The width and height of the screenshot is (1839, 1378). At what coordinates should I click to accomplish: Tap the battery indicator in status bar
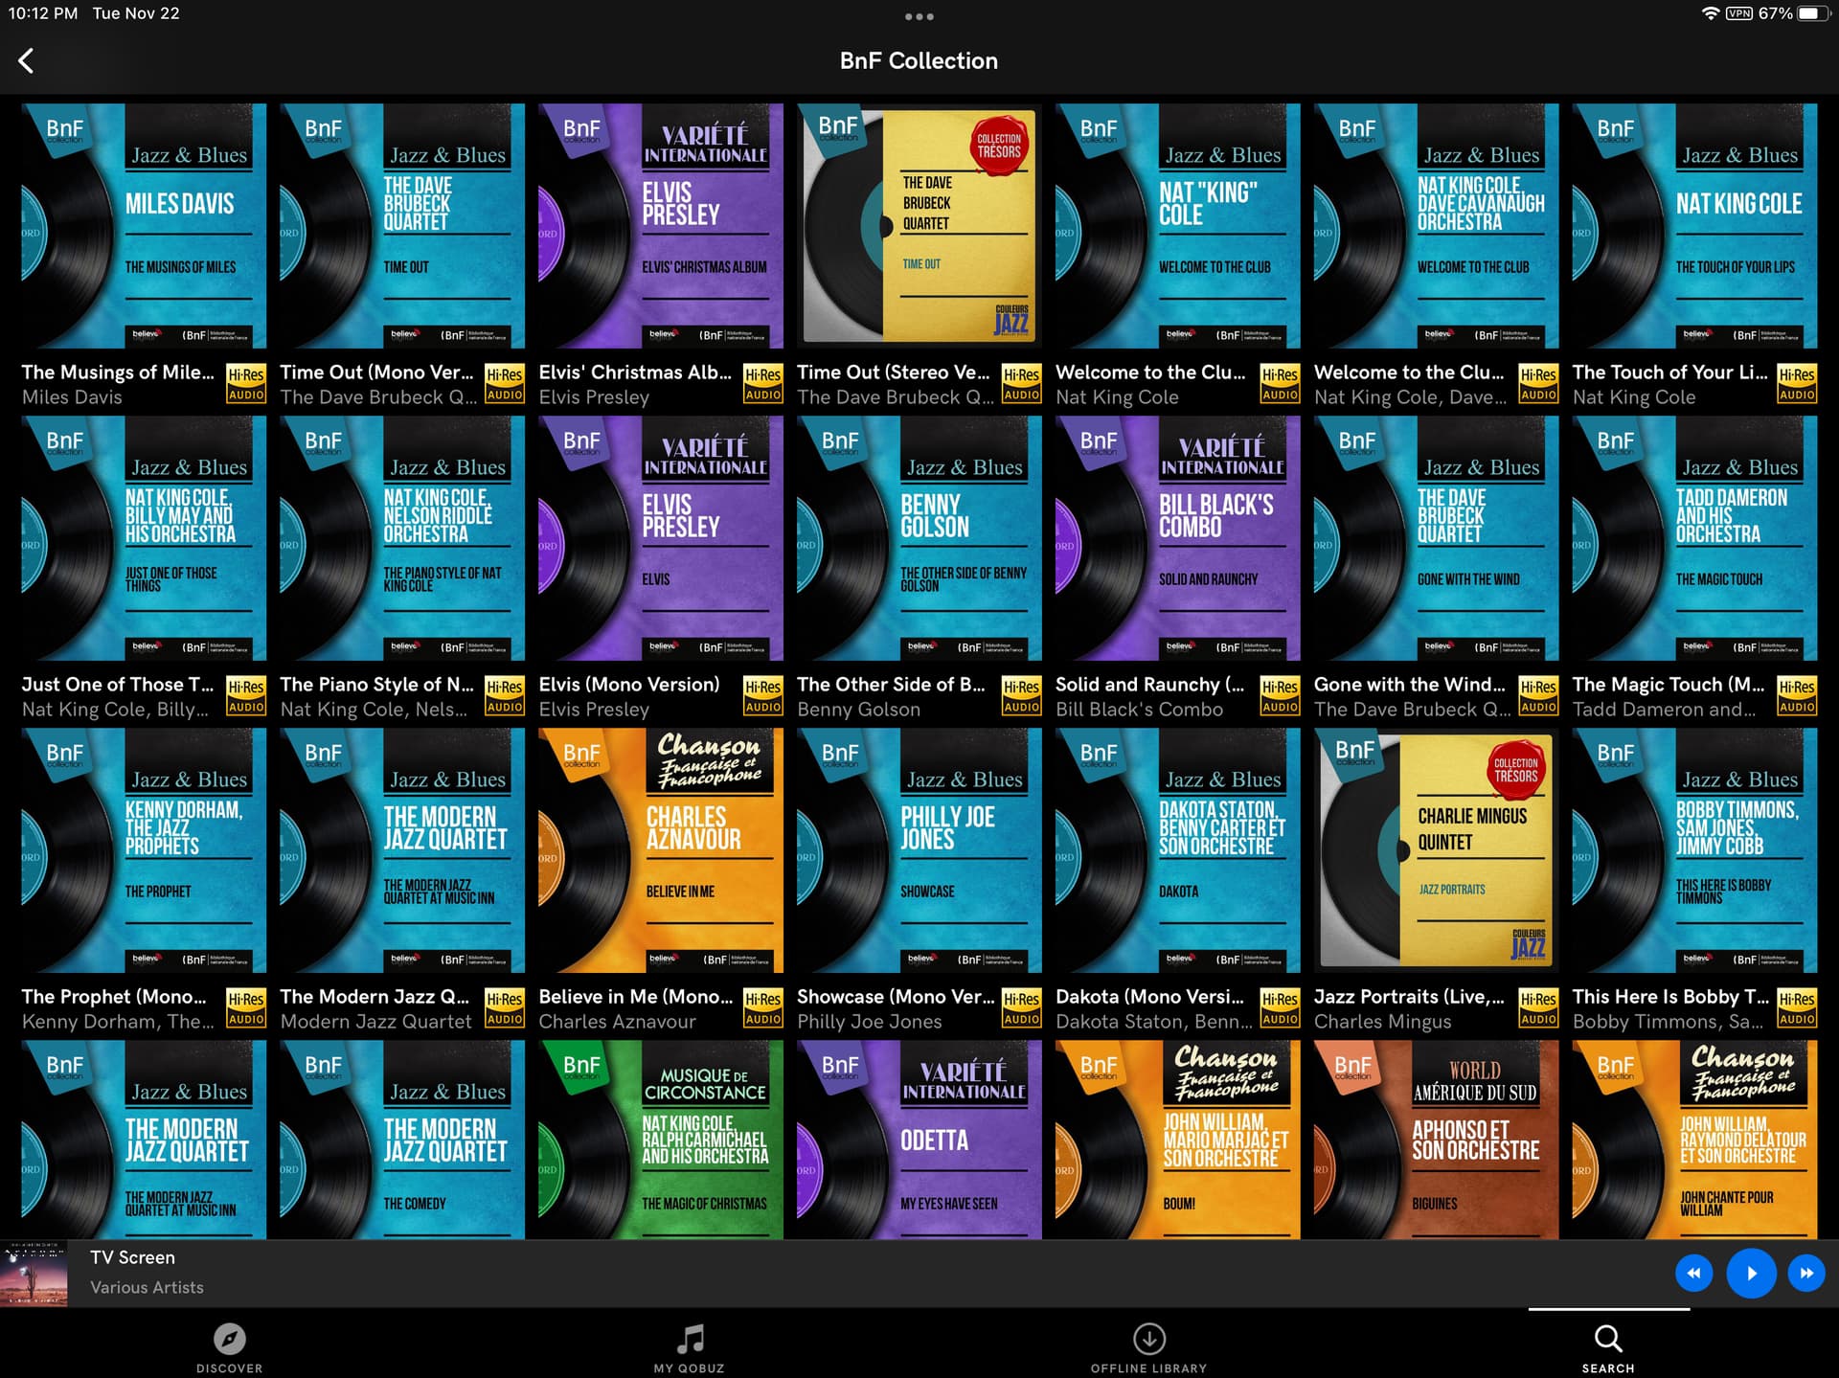tap(1813, 13)
